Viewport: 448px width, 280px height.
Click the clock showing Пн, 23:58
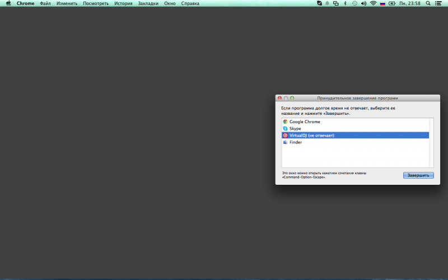[x=410, y=3]
